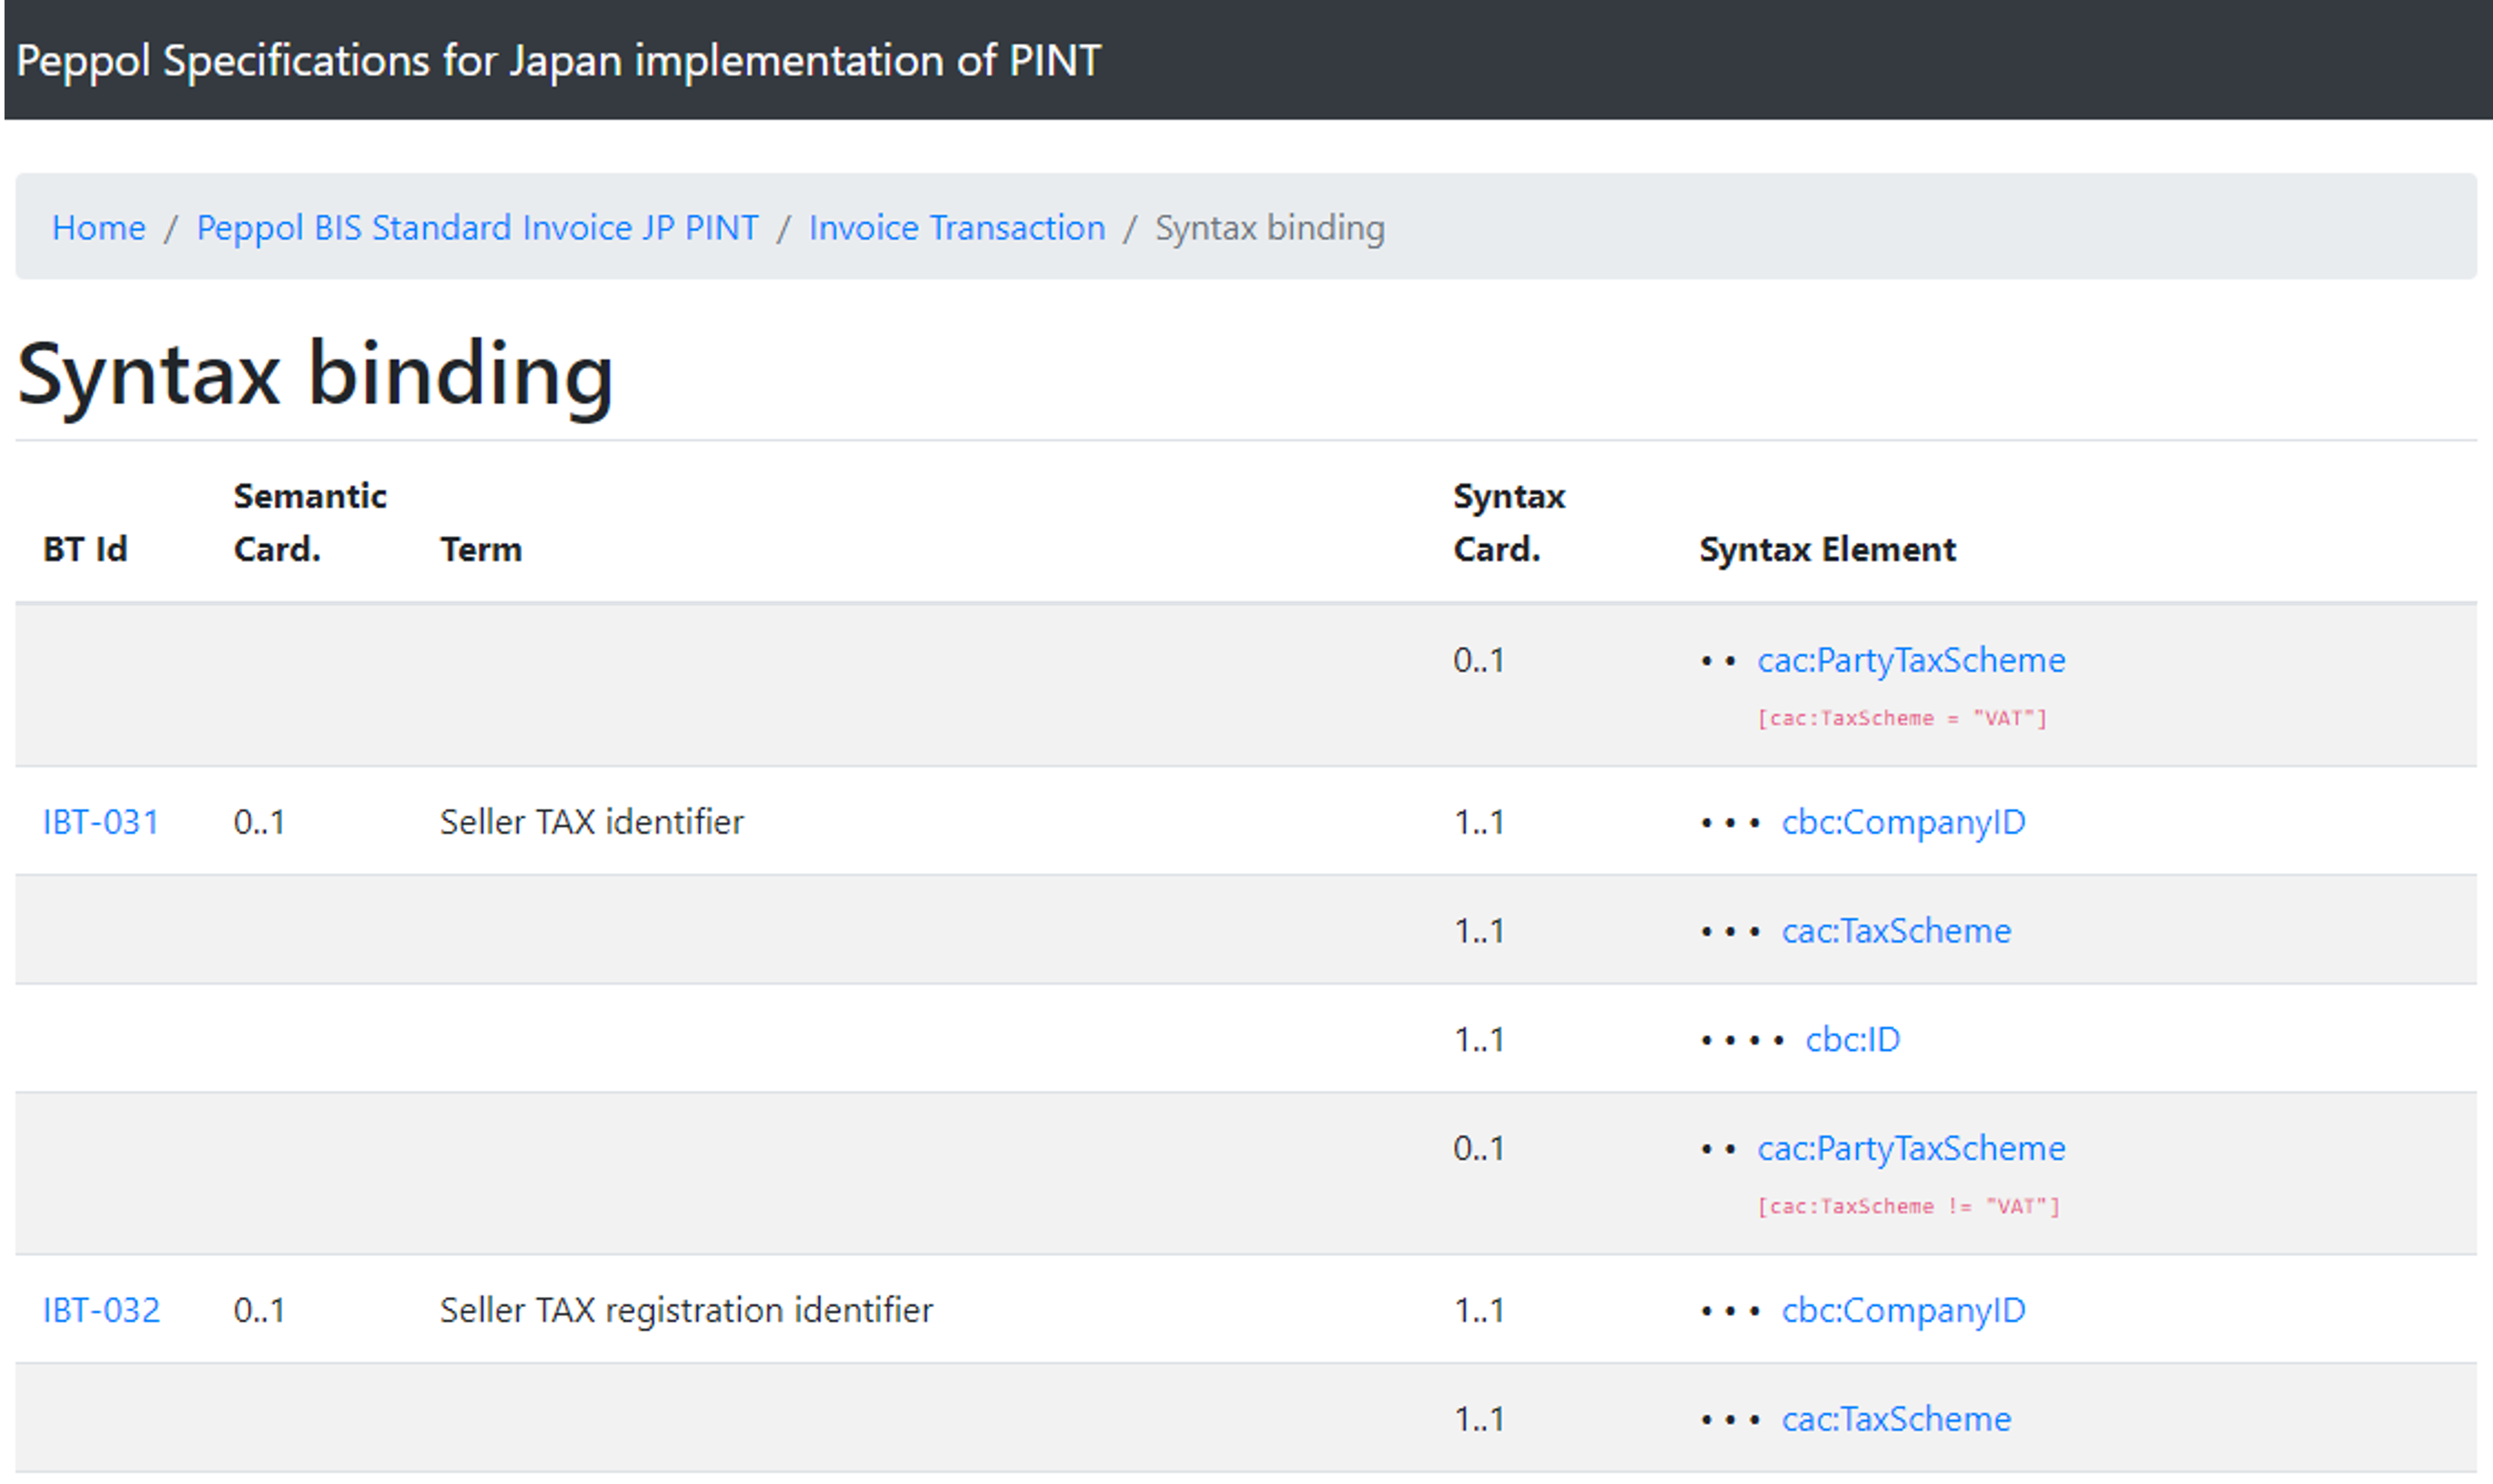Click the Peppol Specifications header title
The width and height of the screenshot is (2493, 1484).
pos(559,60)
